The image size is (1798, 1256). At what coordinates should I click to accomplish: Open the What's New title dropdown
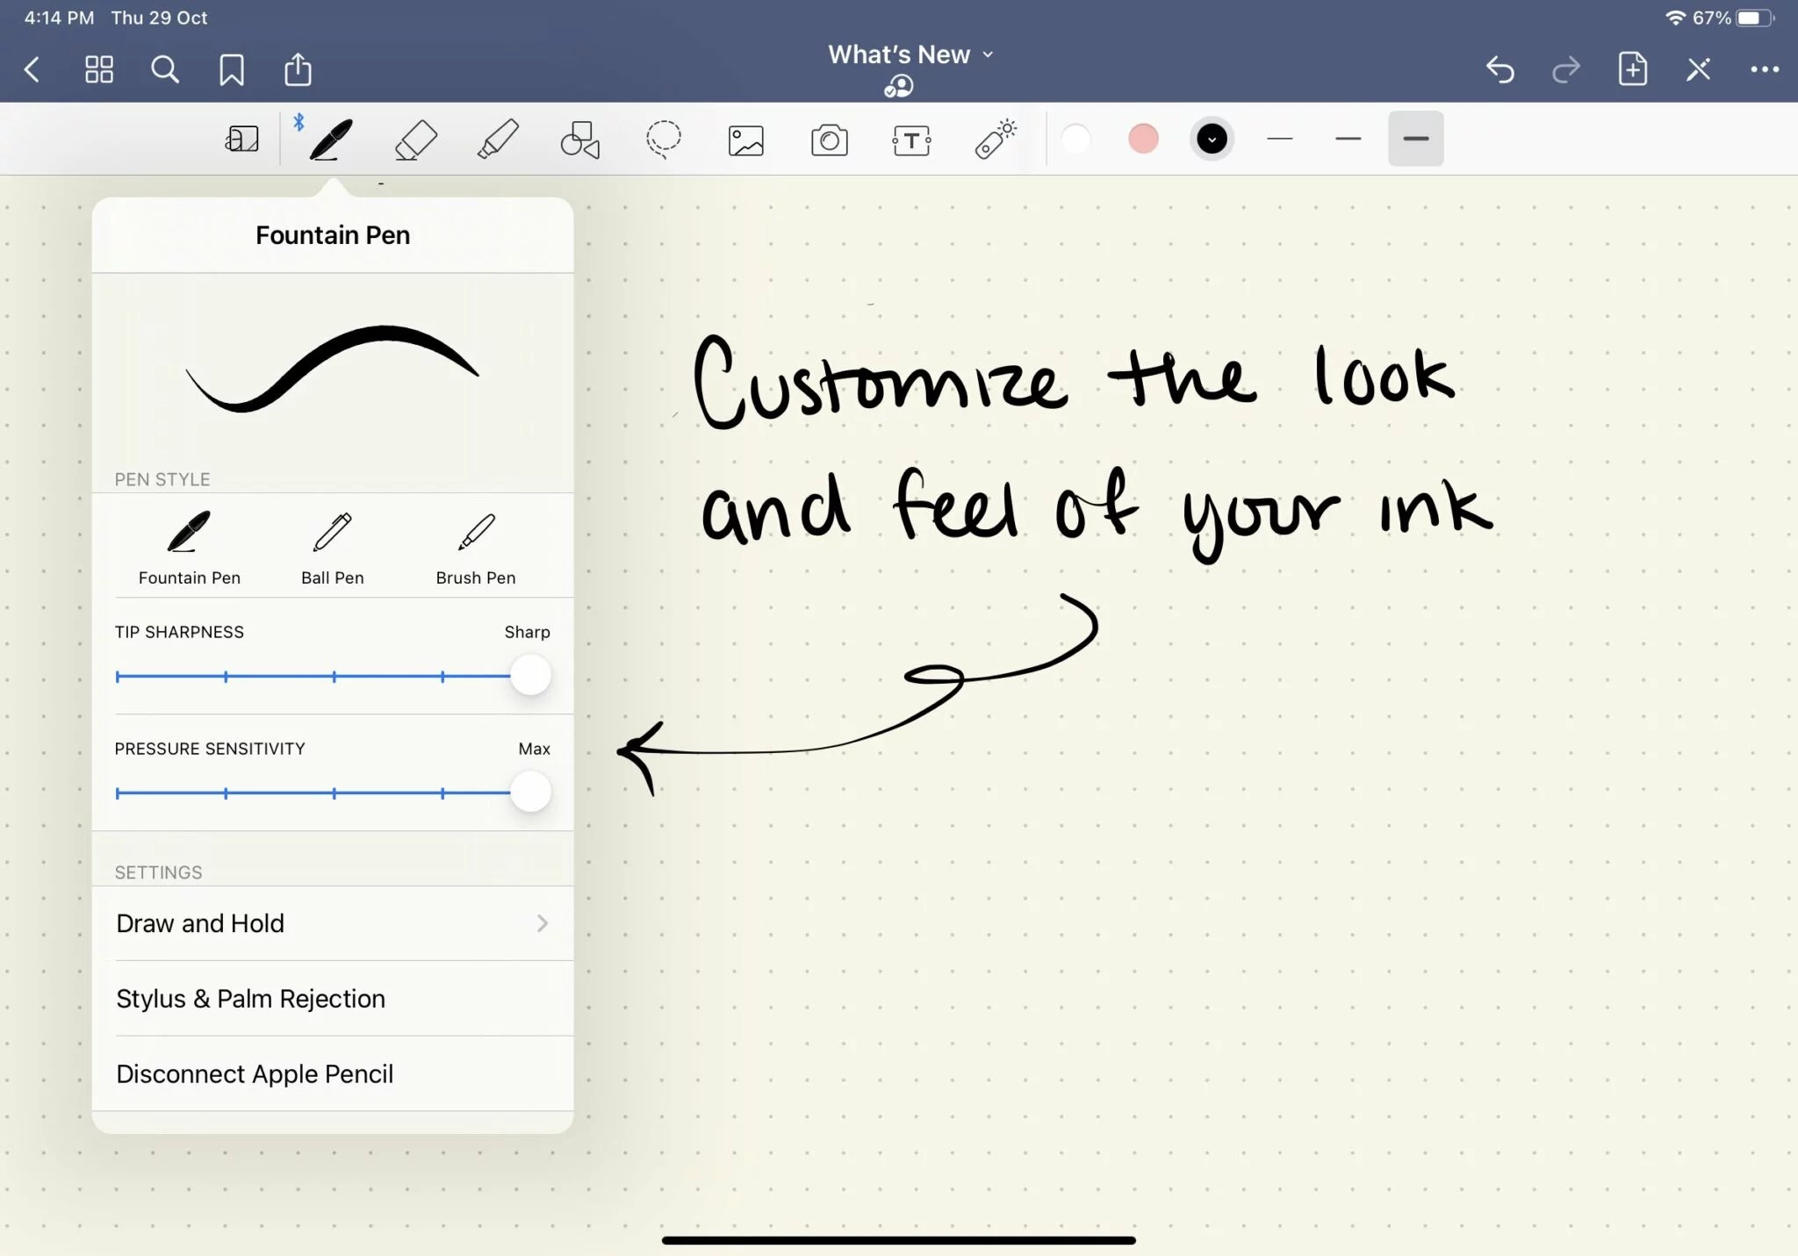click(910, 54)
